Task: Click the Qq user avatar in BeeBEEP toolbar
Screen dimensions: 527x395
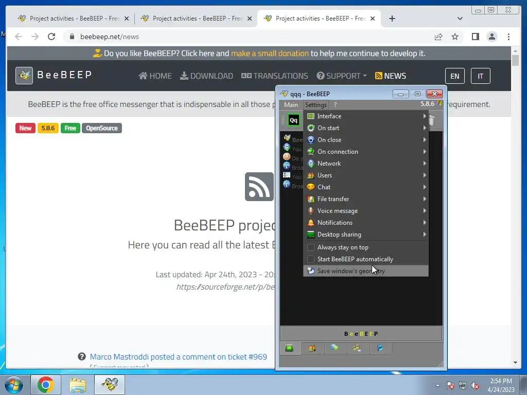Action: 293,120
